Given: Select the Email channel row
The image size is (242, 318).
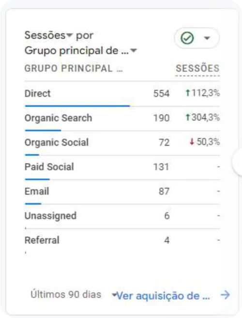Looking at the screenshot, I should (x=122, y=192).
